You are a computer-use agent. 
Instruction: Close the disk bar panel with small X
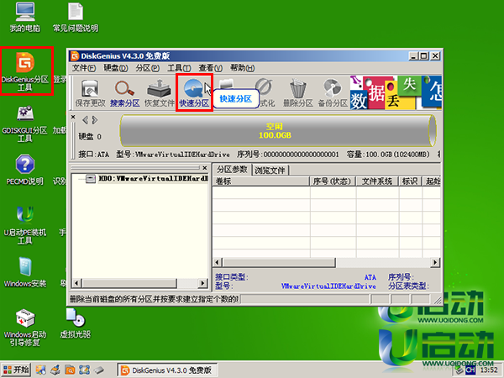(x=73, y=117)
